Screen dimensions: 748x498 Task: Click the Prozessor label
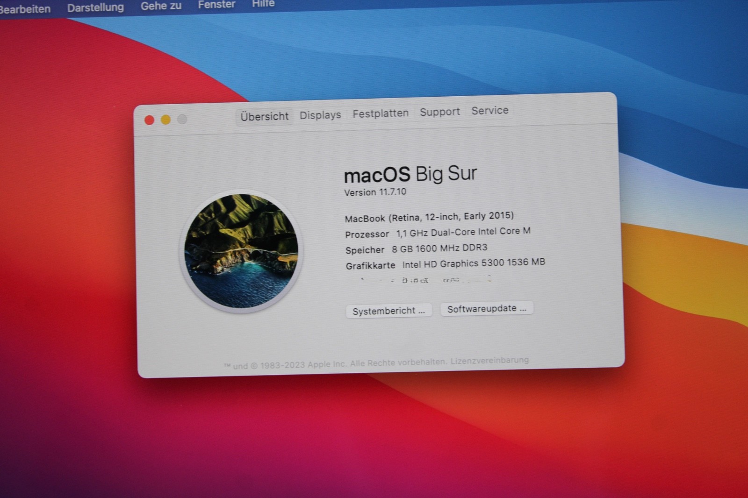tap(367, 235)
